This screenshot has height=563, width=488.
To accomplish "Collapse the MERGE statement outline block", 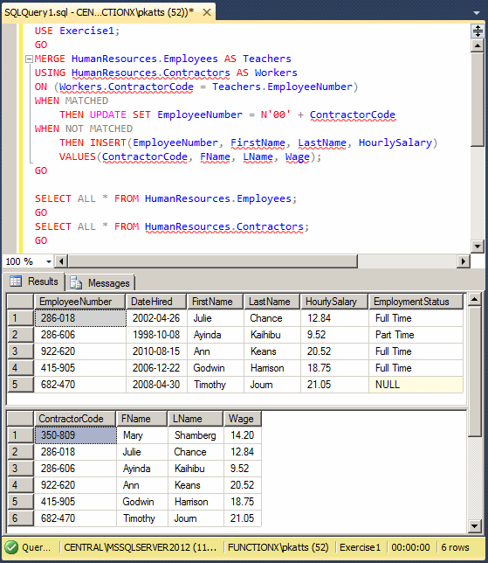I will click(x=29, y=59).
